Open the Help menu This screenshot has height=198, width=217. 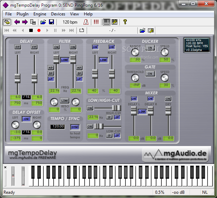[88, 14]
